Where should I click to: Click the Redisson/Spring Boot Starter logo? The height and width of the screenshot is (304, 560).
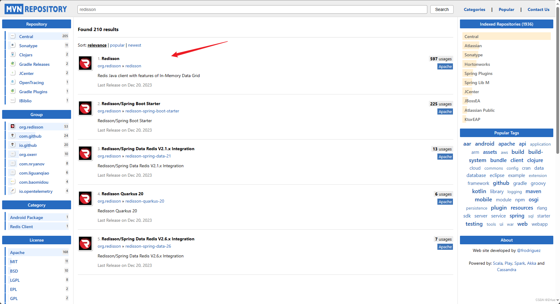click(85, 108)
